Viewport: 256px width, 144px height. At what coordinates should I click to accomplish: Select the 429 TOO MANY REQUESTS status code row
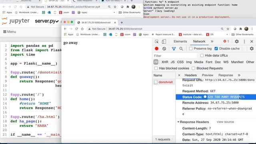coord(216,97)
